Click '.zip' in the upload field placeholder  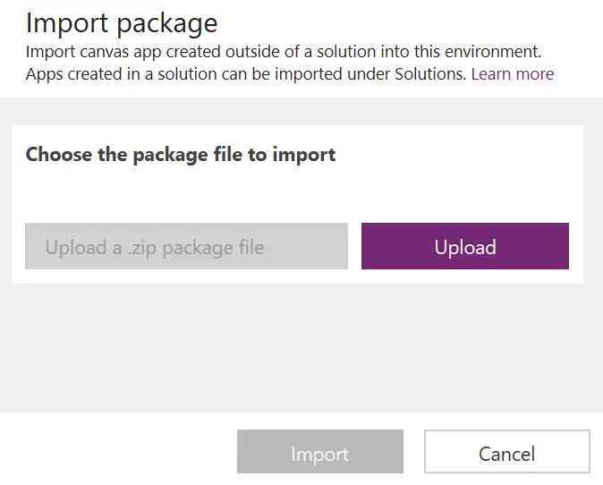pyautogui.click(x=140, y=246)
